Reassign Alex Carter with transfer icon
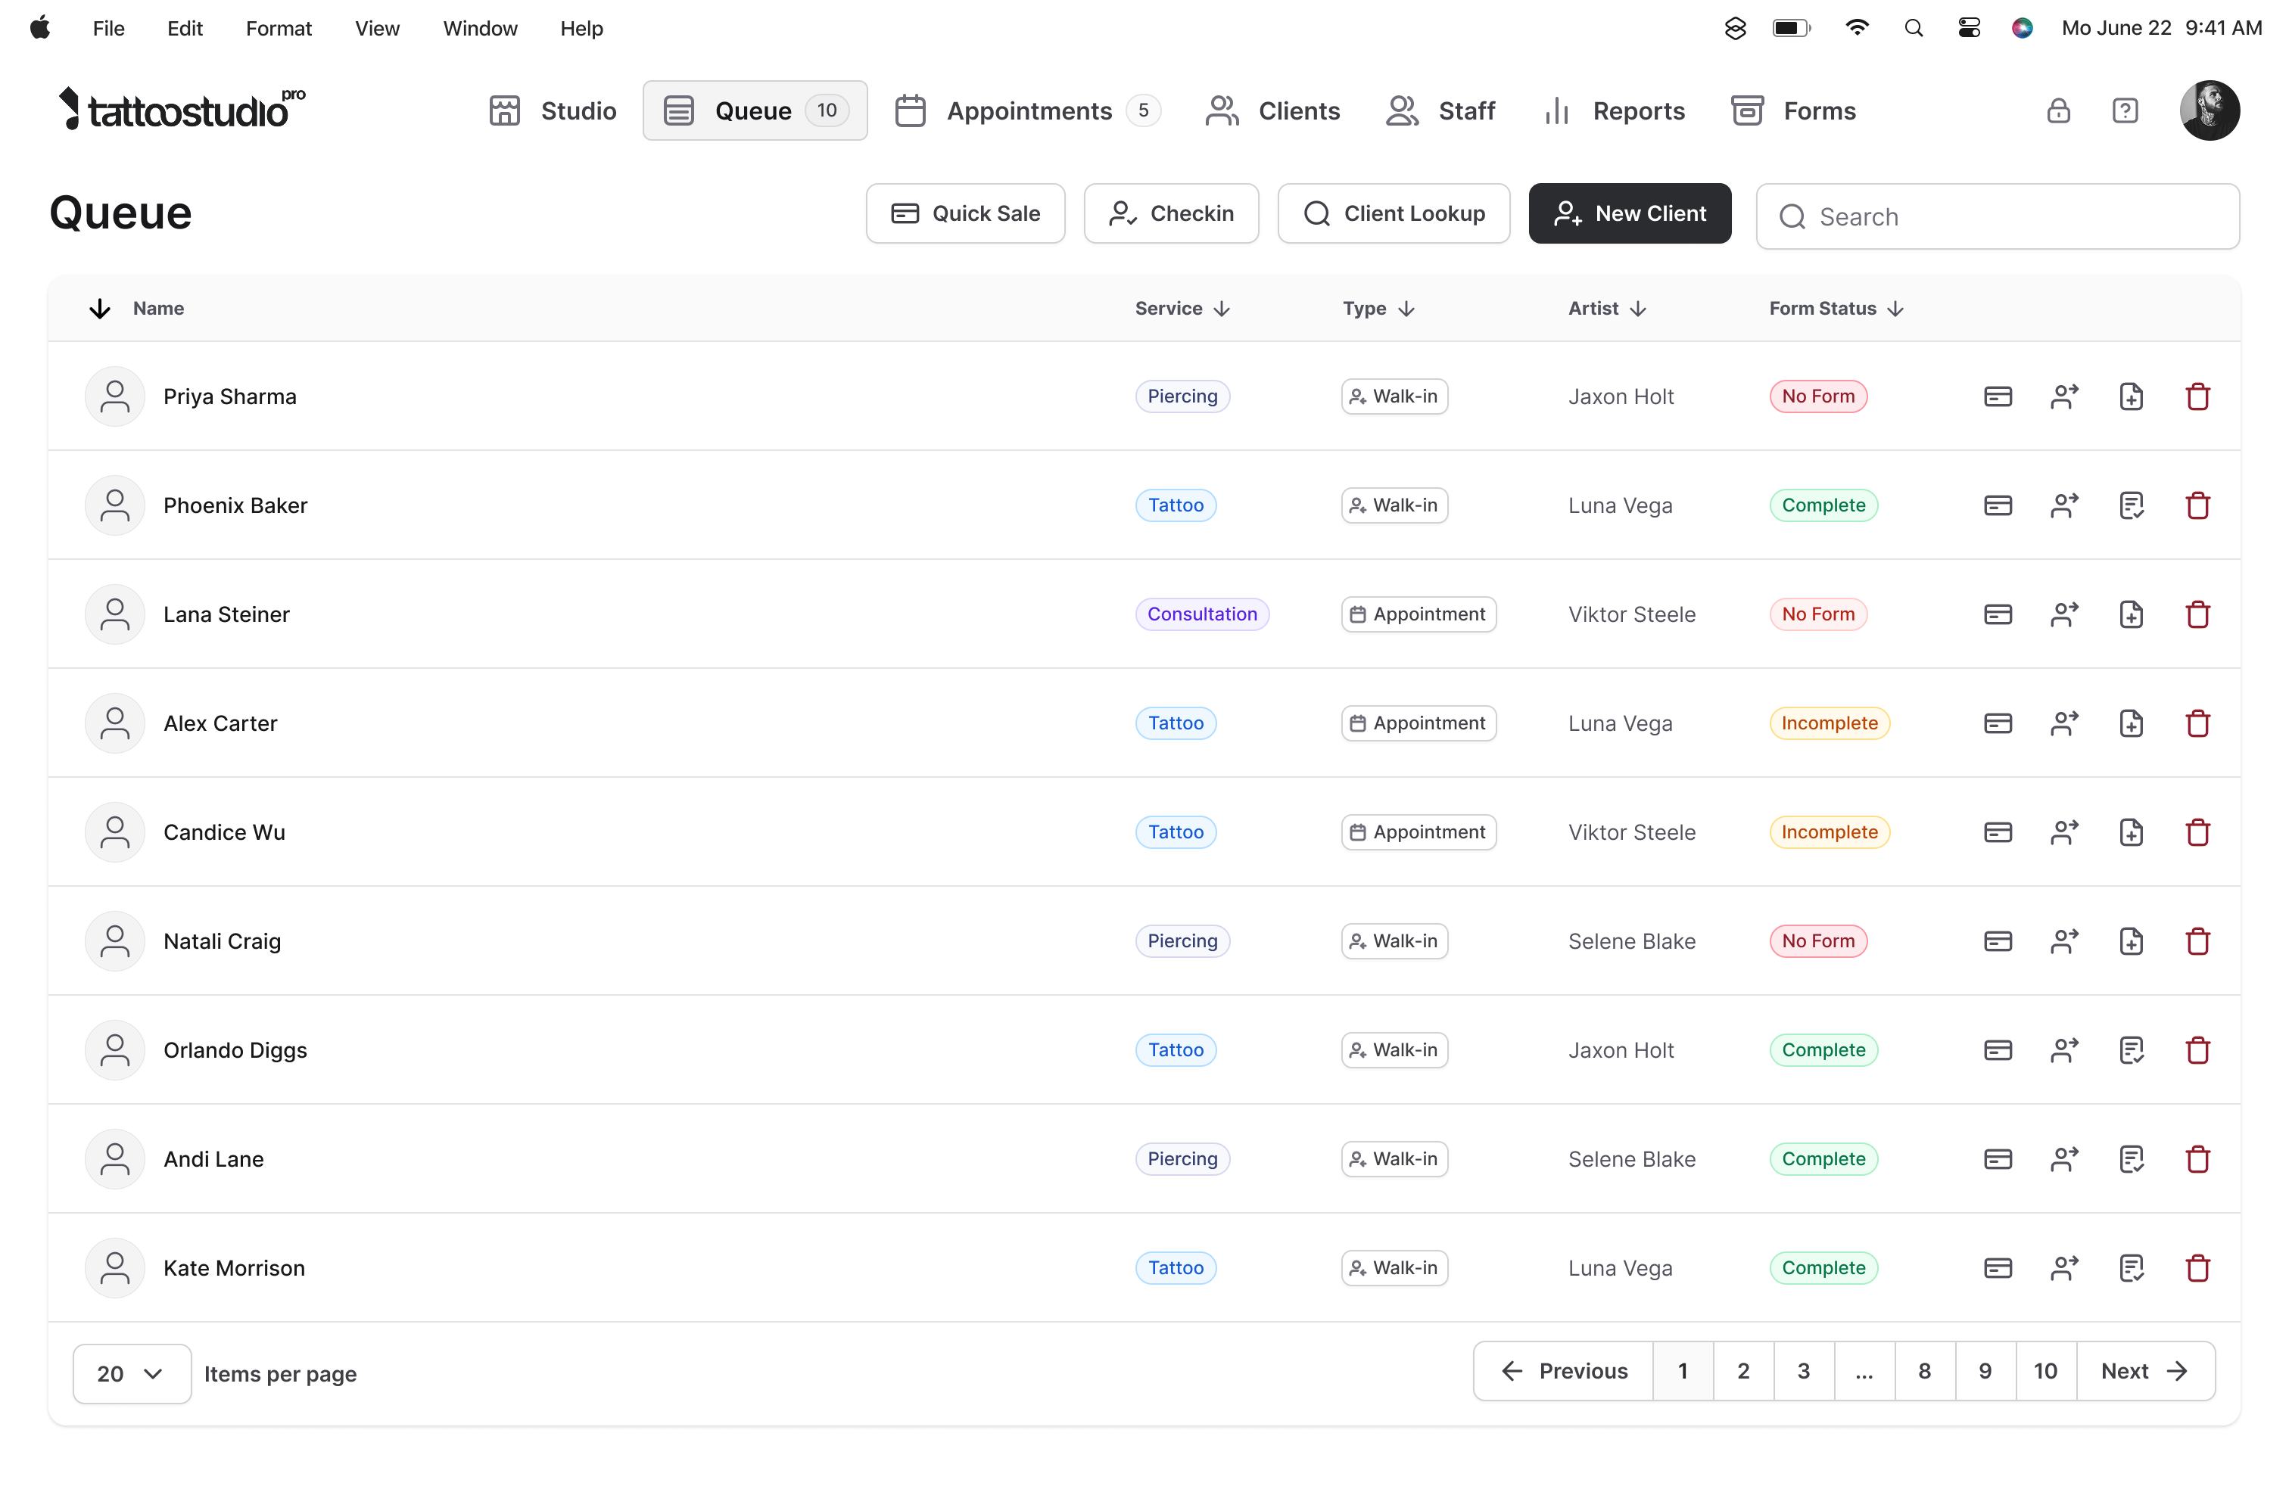2289x1486 pixels. point(2064,723)
